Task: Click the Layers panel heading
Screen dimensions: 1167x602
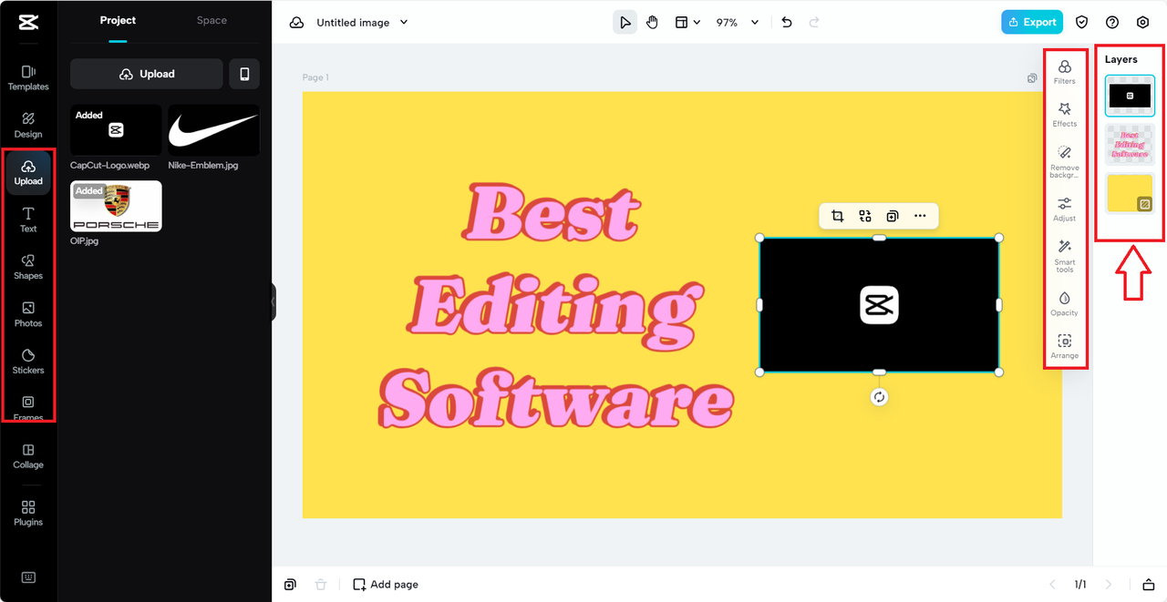Action: (1121, 59)
